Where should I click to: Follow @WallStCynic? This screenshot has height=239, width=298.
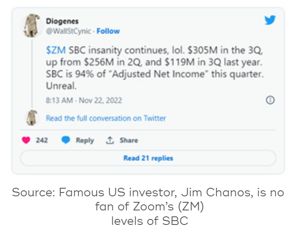[108, 31]
